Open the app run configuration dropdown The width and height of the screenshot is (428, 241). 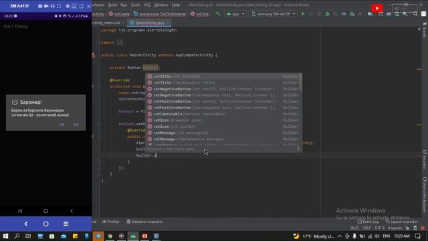235,14
